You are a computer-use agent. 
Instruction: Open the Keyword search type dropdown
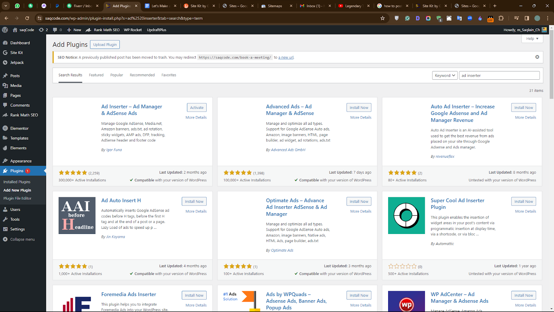point(445,75)
